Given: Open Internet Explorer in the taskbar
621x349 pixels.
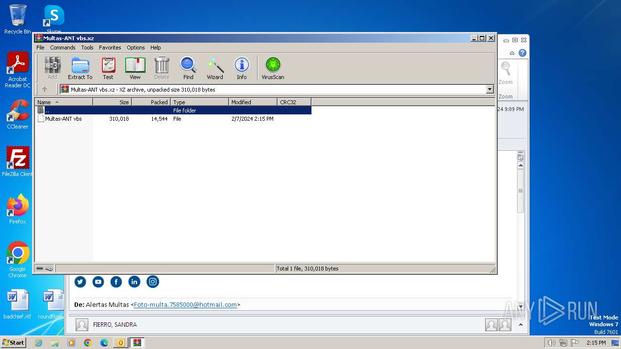Looking at the screenshot, I should tap(38, 343).
